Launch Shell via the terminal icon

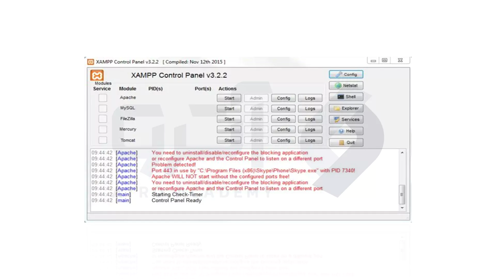pos(346,97)
